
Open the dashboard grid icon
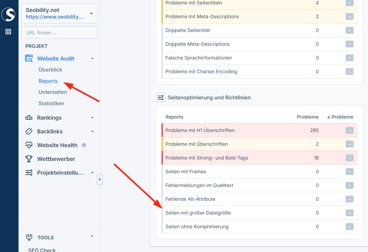pyautogui.click(x=8, y=32)
